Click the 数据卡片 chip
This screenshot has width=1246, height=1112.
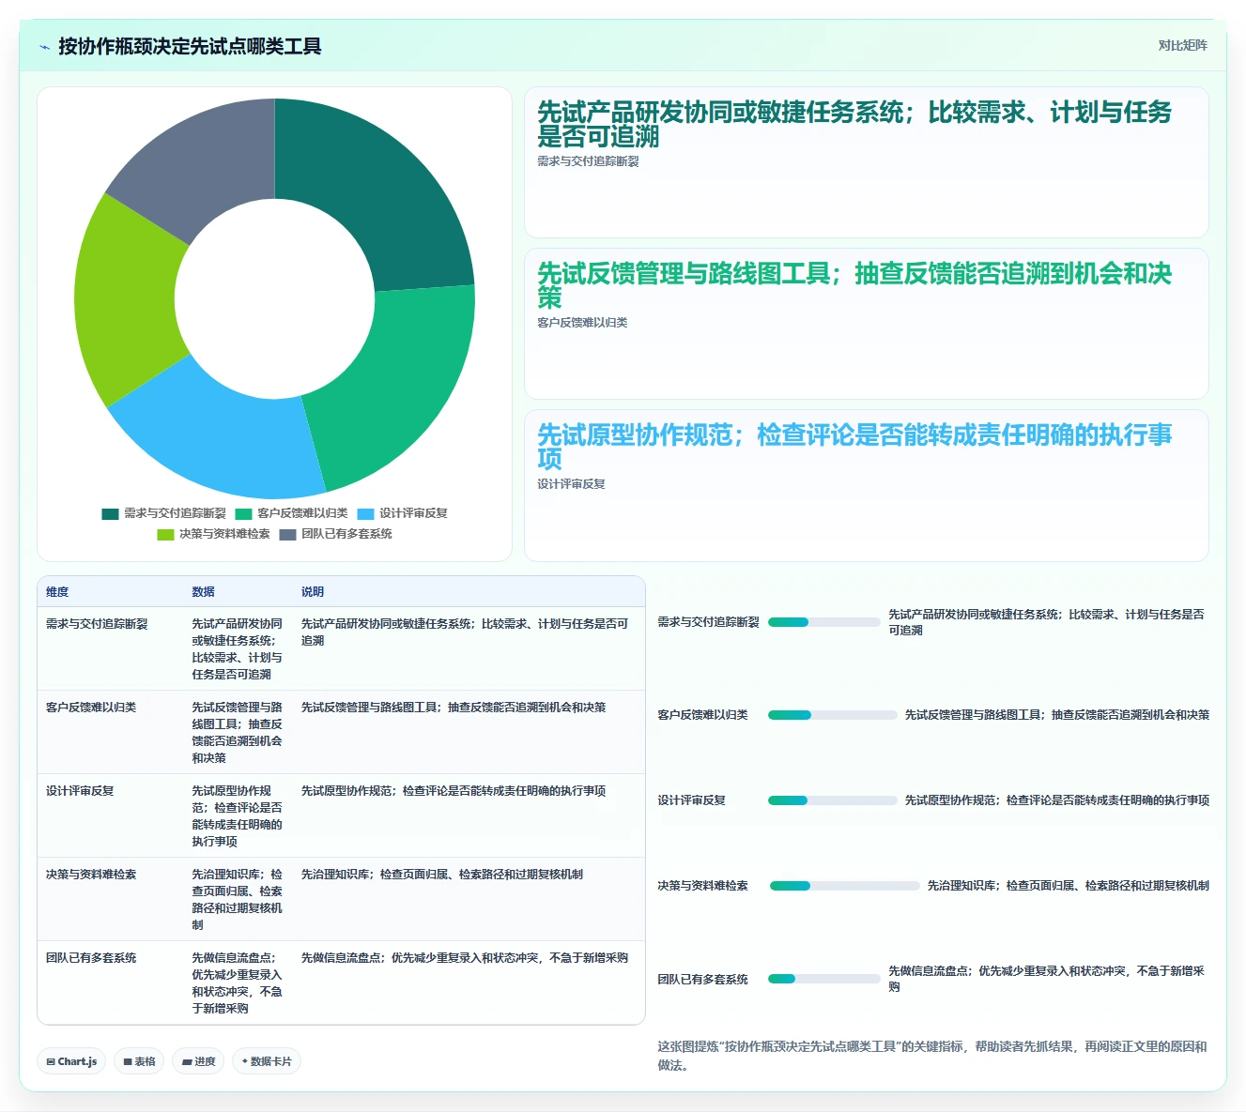(x=267, y=1061)
